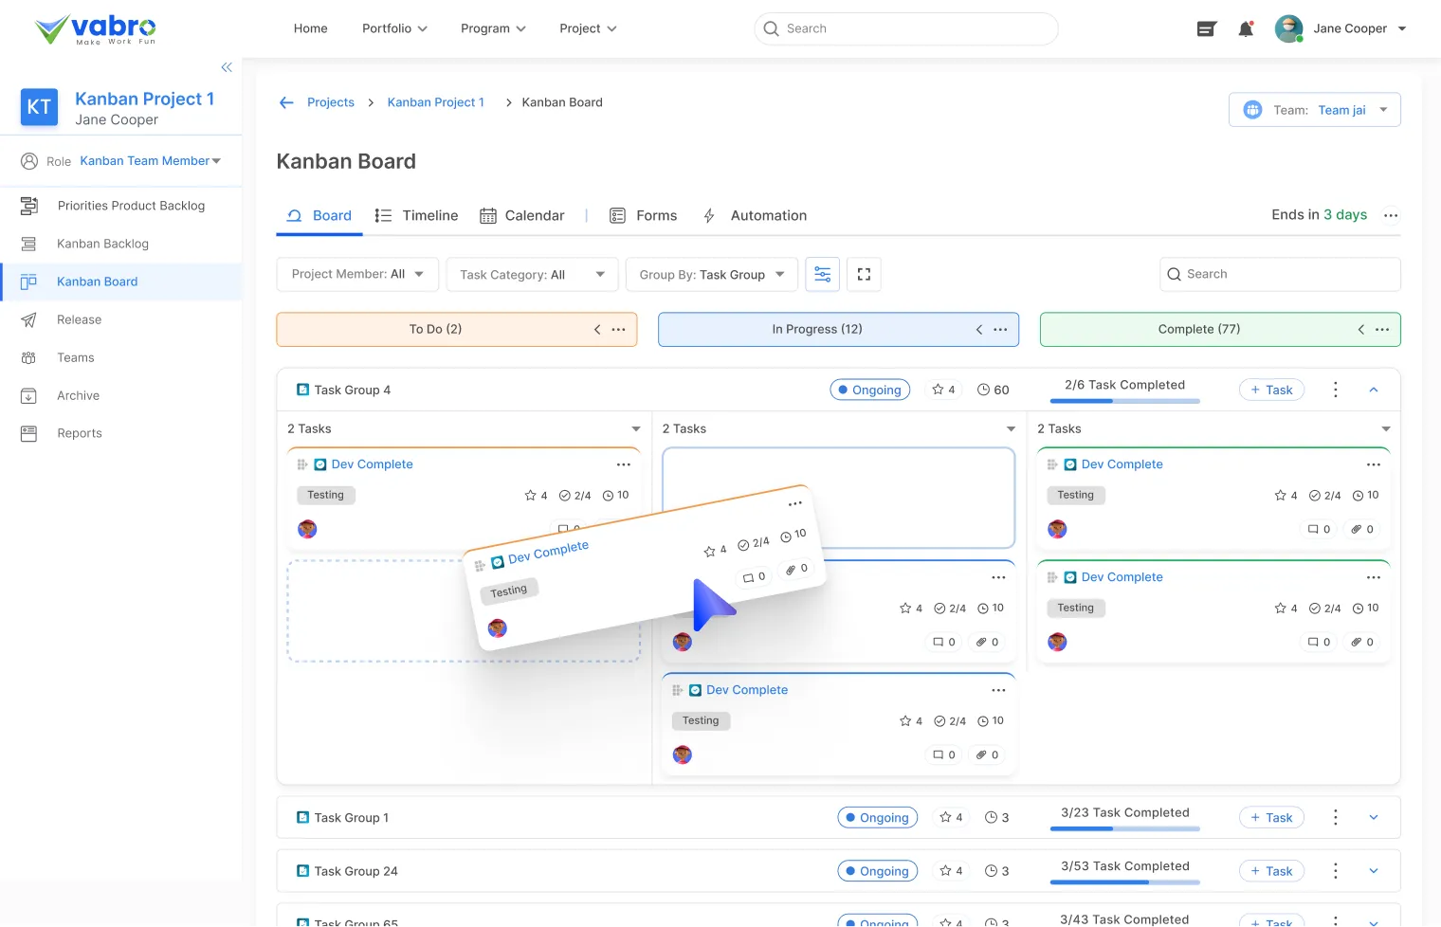Open the Project Member filter dropdown
This screenshot has height=927, width=1441.
pyautogui.click(x=357, y=275)
